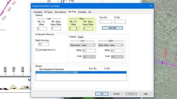Click Right Min. C/L Offset field
The width and height of the screenshot is (177, 99).
click(x=74, y=29)
